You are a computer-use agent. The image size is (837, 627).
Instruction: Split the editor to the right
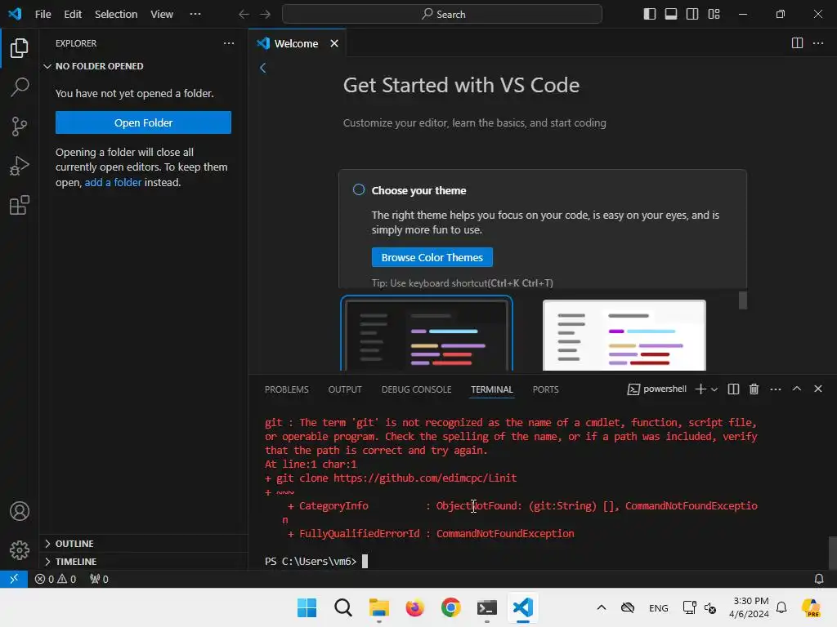797,43
